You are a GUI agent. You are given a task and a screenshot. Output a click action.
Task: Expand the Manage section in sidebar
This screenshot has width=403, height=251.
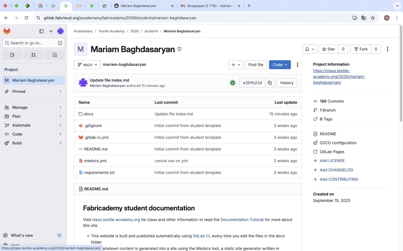(33, 107)
